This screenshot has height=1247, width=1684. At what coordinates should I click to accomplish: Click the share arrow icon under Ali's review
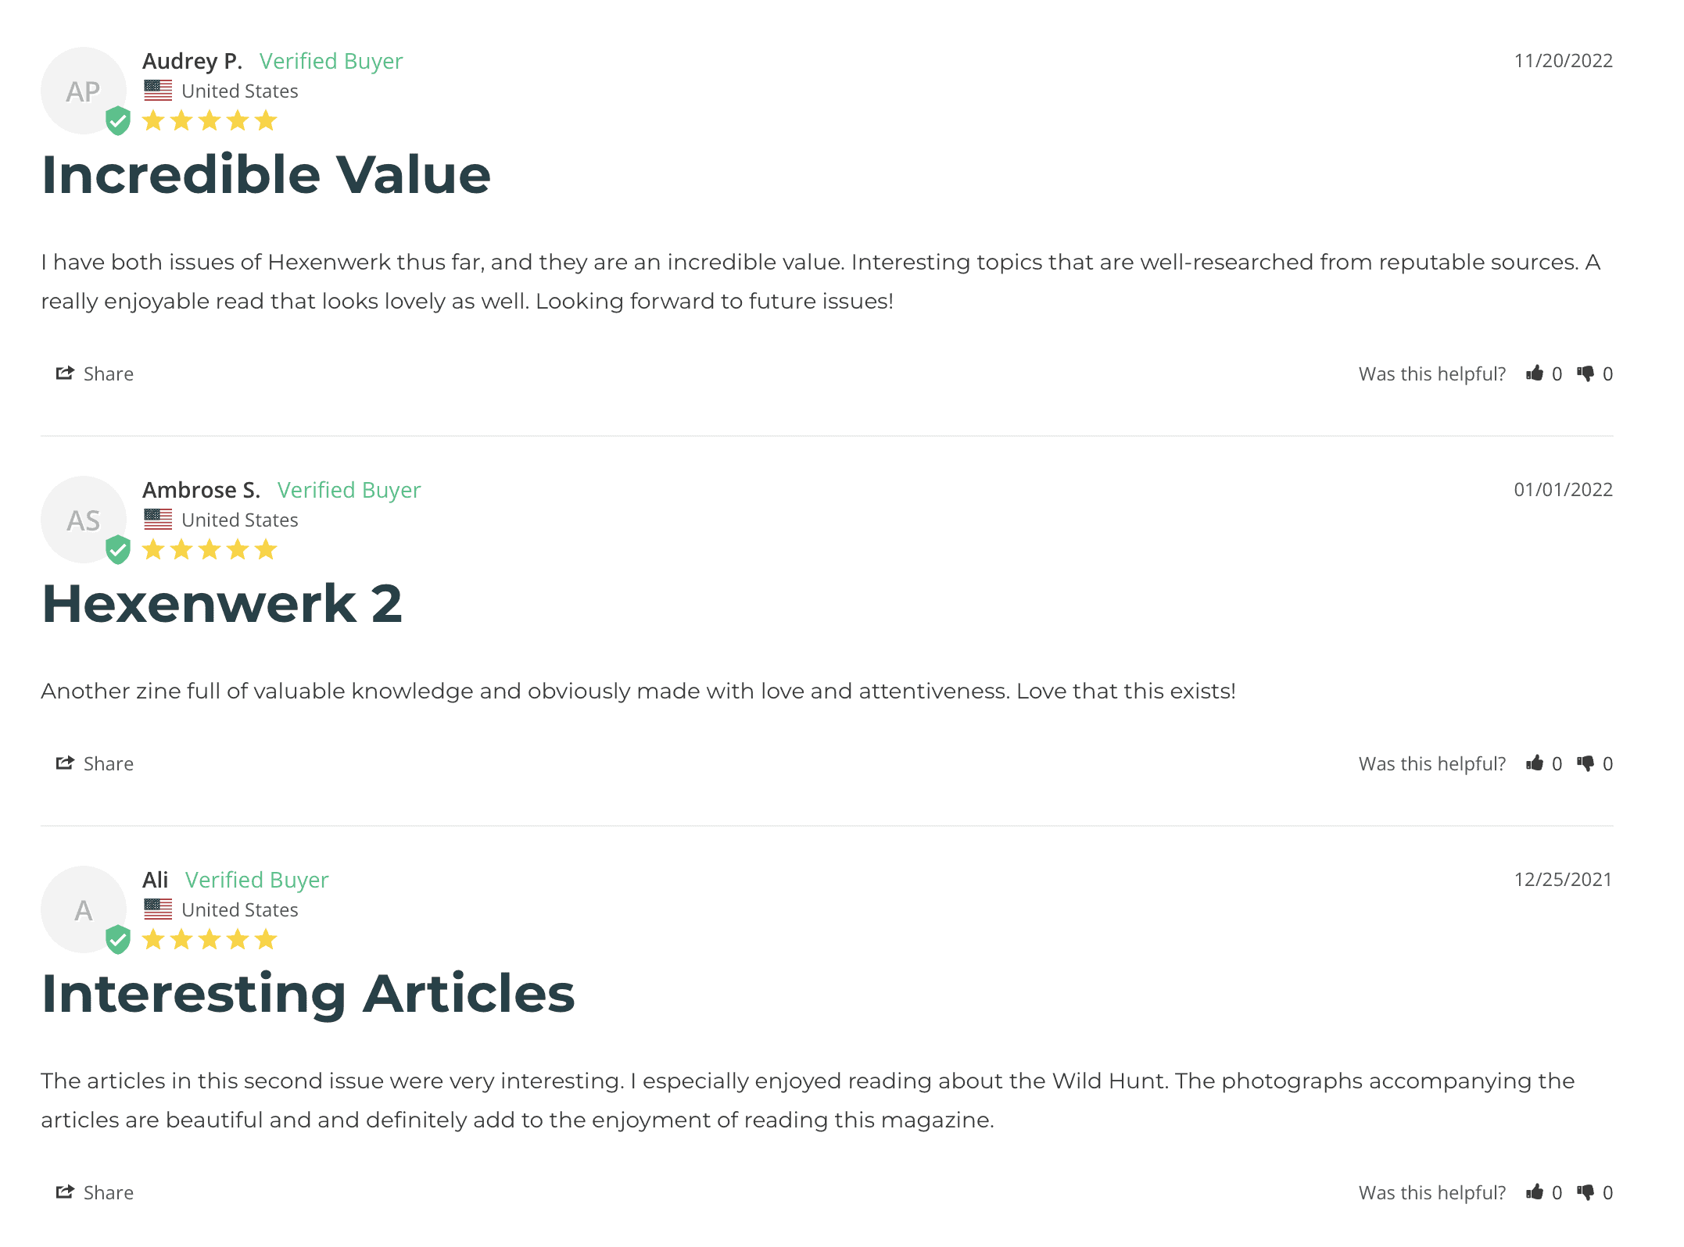pyautogui.click(x=65, y=1192)
